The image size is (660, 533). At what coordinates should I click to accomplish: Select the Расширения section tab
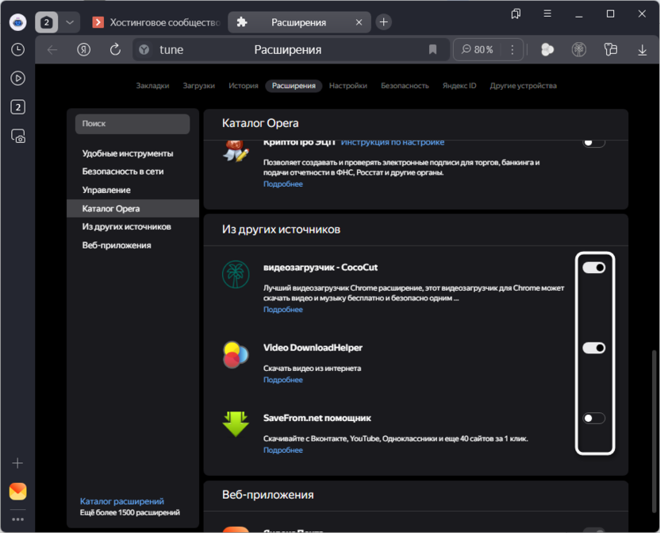pos(294,86)
